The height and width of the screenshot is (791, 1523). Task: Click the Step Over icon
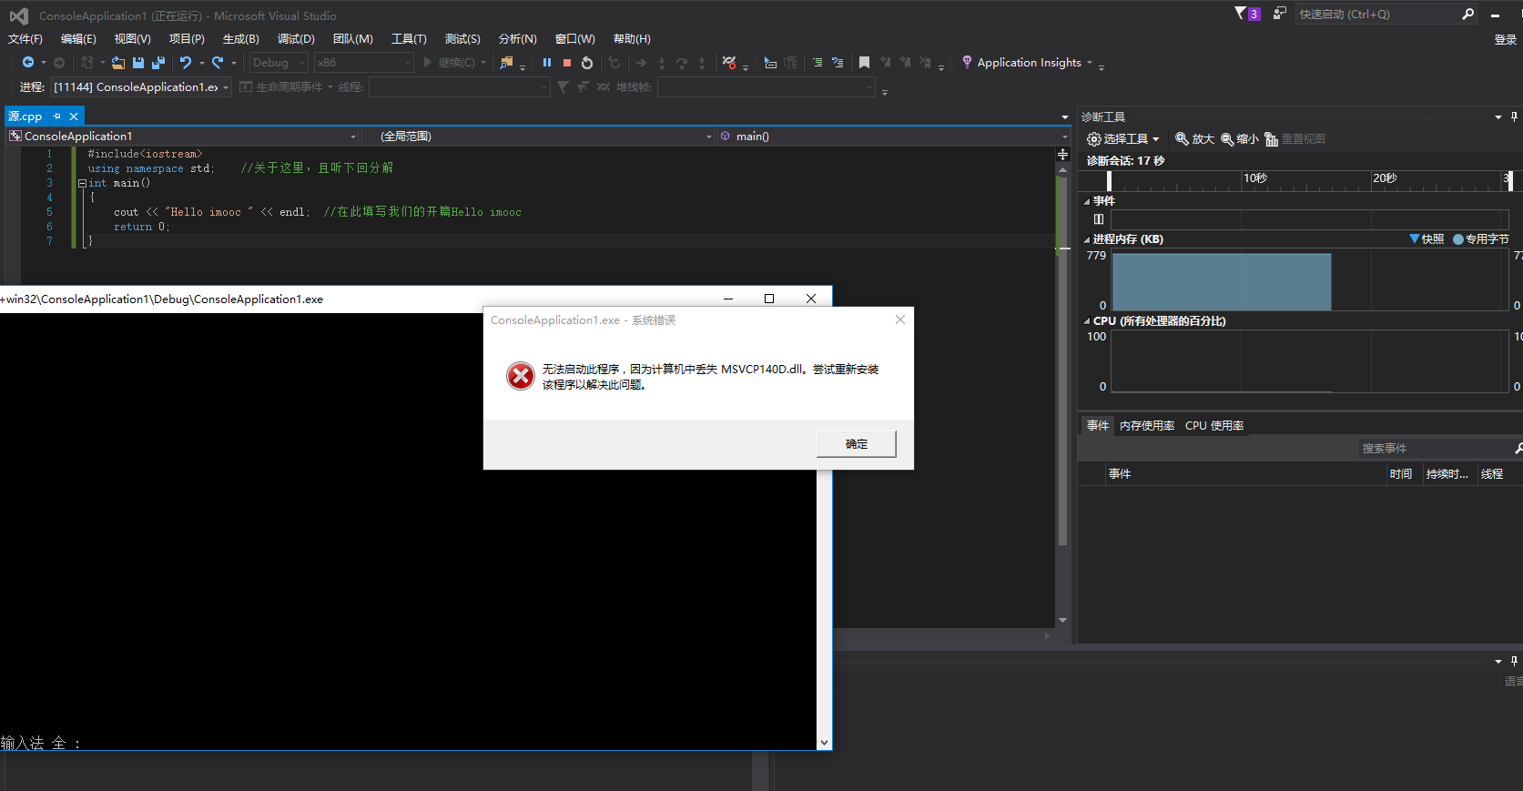pyautogui.click(x=682, y=63)
